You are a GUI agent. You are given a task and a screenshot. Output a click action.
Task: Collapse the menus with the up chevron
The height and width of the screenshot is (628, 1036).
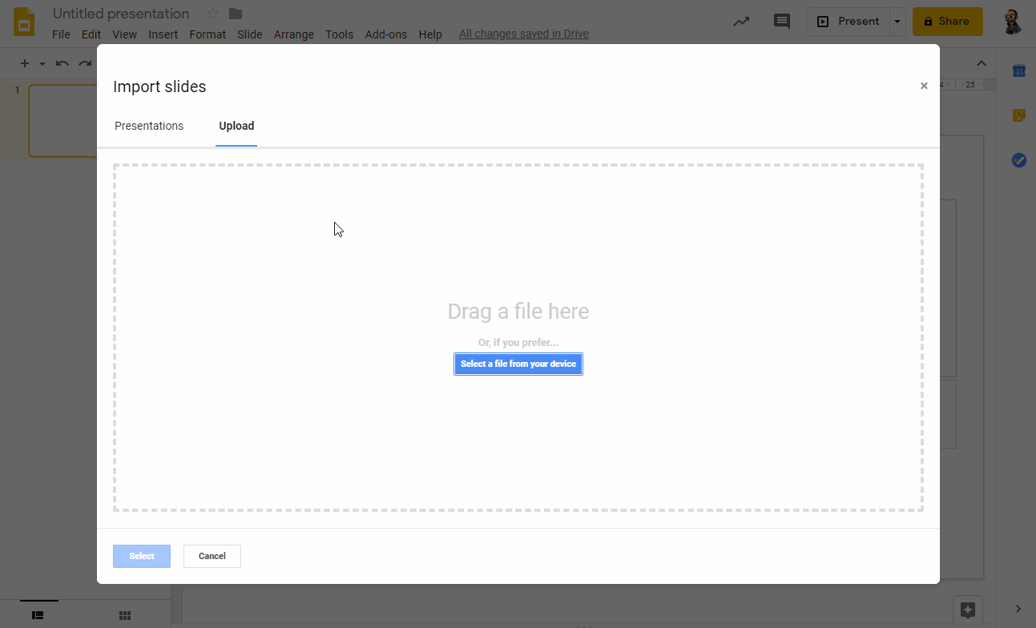point(981,64)
